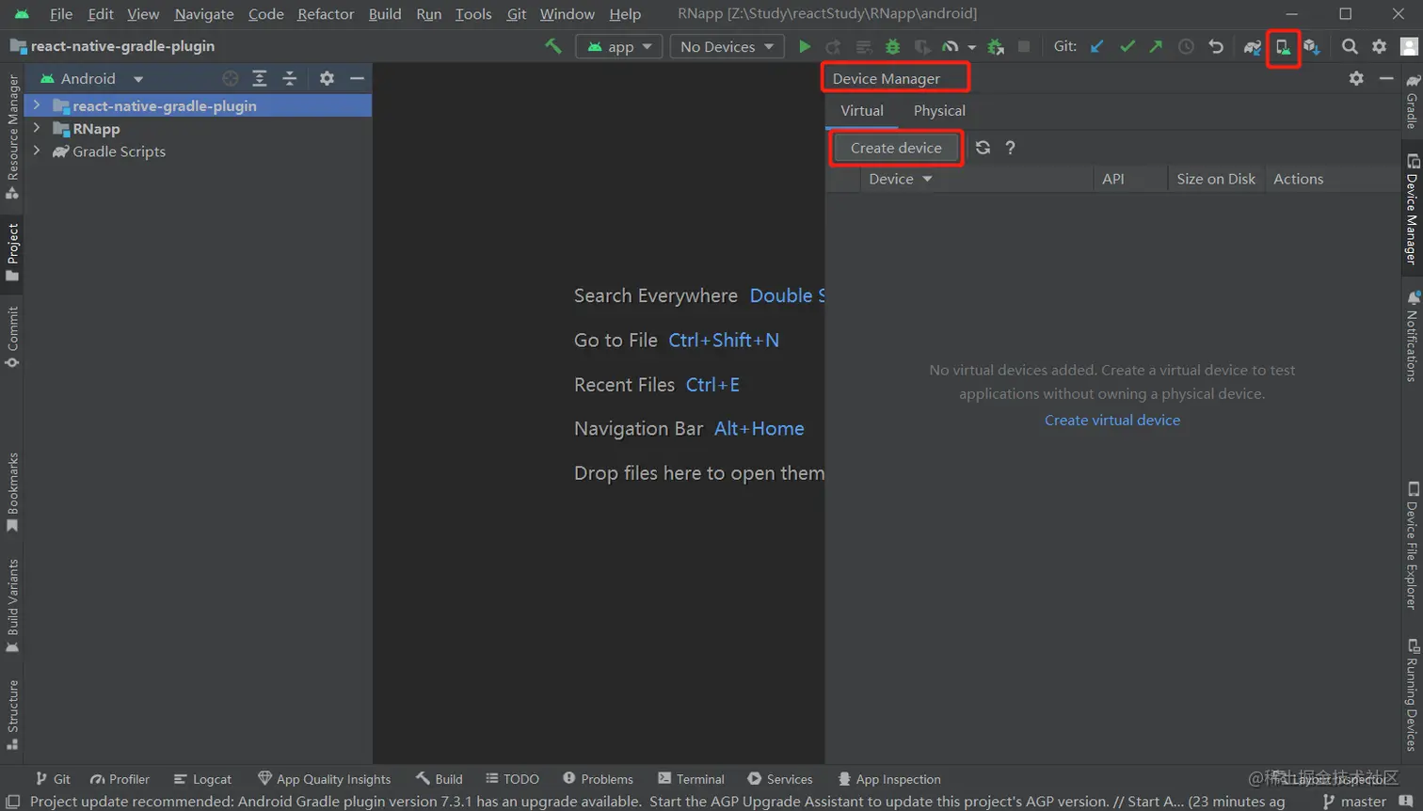Open Git history clock icon
This screenshot has width=1423, height=811.
click(x=1186, y=46)
